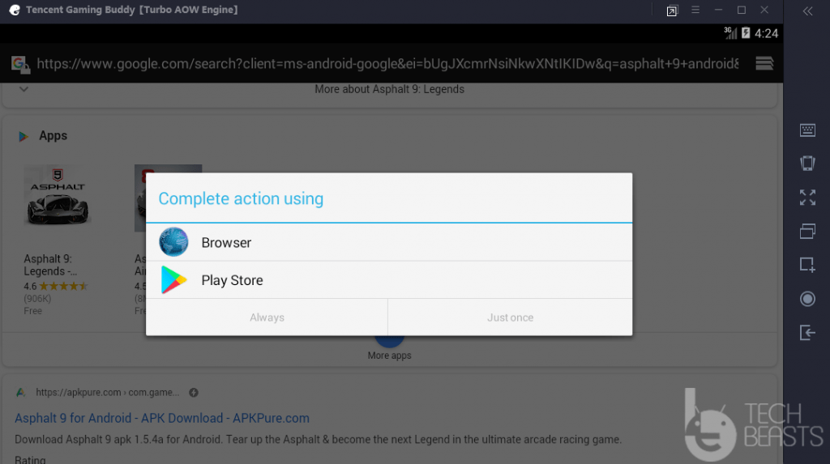Open the Asphalt 9 Legends app thumbnail

(x=58, y=198)
